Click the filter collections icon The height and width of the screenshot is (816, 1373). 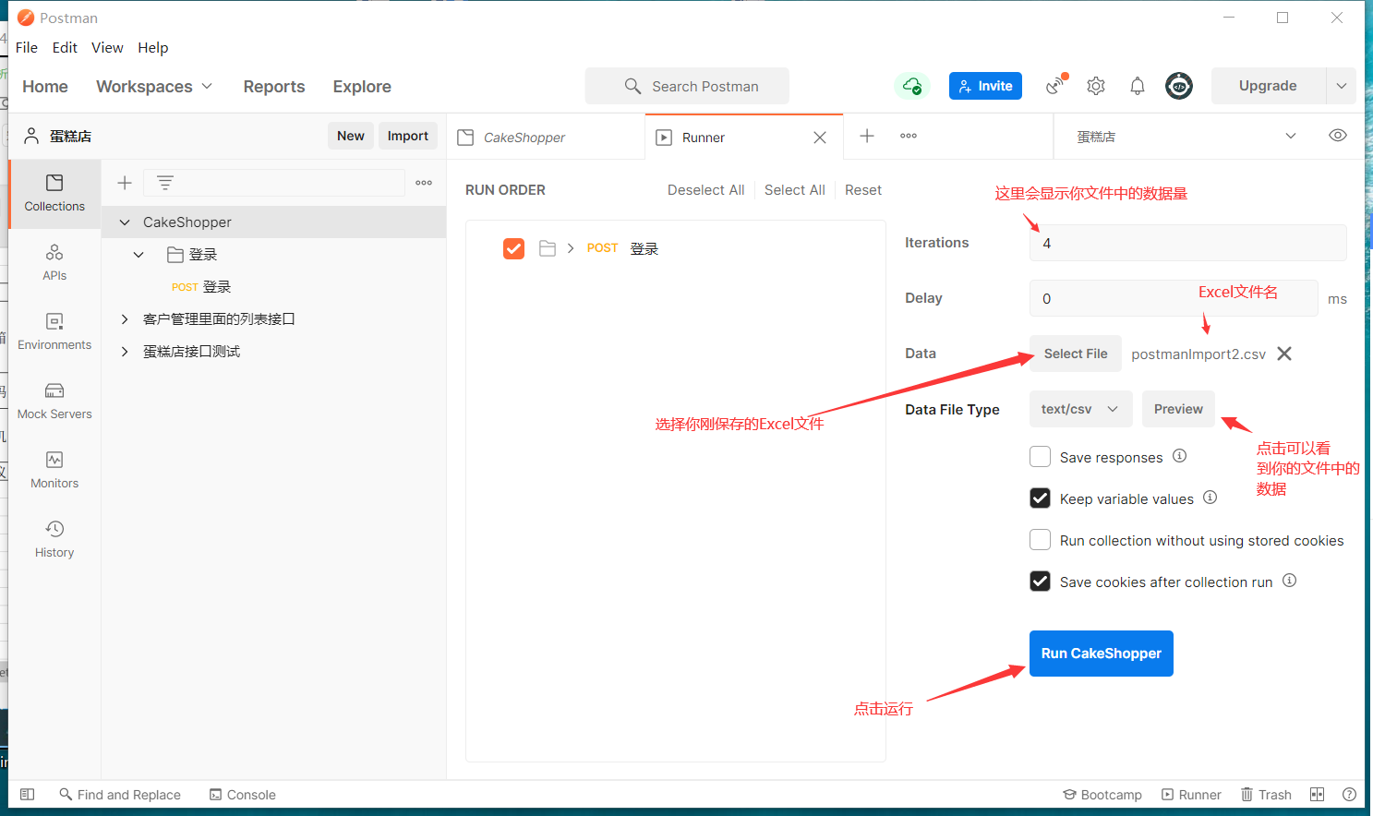pyautogui.click(x=165, y=183)
